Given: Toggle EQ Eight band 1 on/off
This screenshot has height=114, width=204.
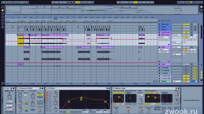Looking at the screenshot, I should click(x=47, y=93).
